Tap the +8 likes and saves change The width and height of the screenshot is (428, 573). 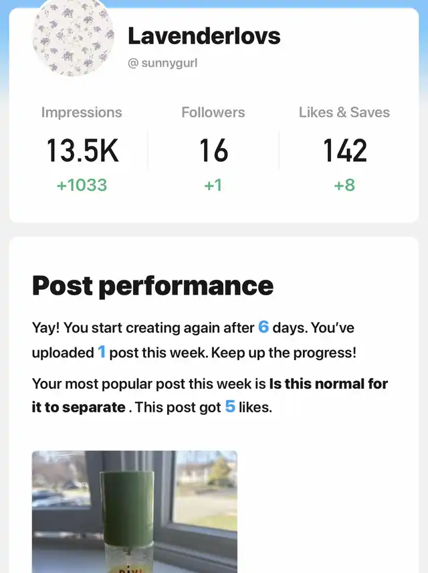(x=344, y=185)
